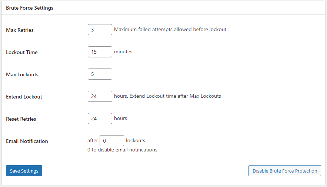Click the Max Retries input field
Screen dimensions: 327x187
point(100,30)
